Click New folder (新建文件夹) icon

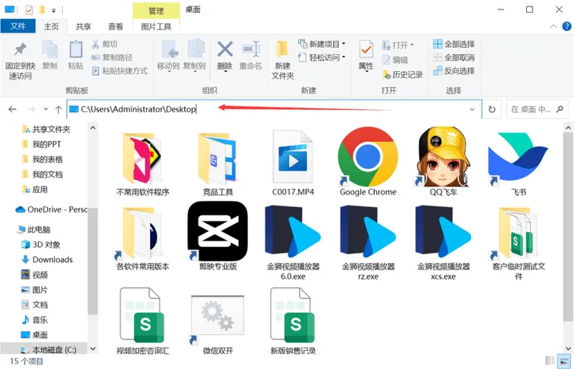pyautogui.click(x=282, y=49)
